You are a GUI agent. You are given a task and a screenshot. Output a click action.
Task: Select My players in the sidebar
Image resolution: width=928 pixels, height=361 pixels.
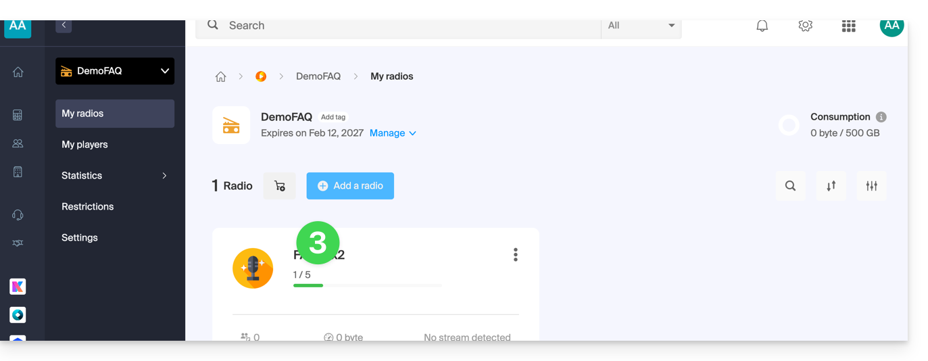85,145
